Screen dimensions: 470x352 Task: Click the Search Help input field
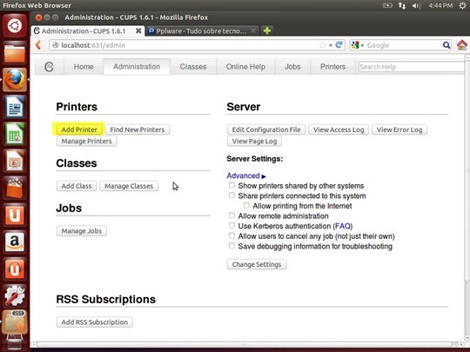point(411,67)
